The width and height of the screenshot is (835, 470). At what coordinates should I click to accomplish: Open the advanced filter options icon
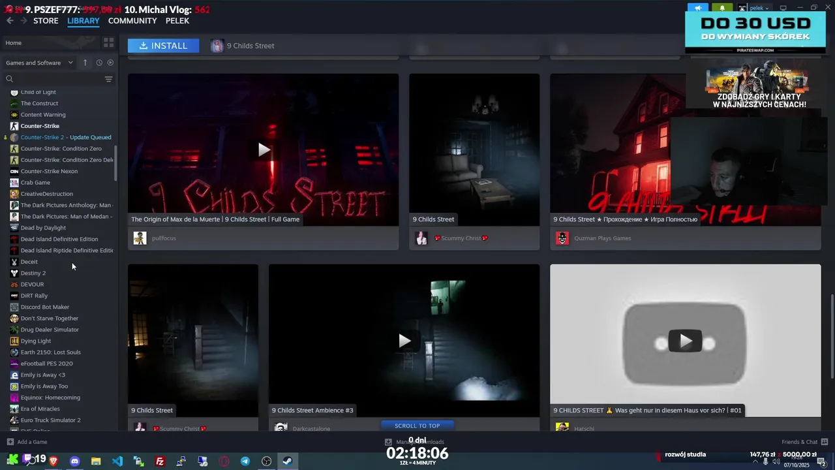click(x=108, y=79)
